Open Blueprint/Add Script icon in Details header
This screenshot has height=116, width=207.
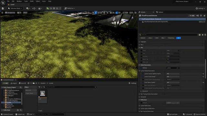pos(198,16)
